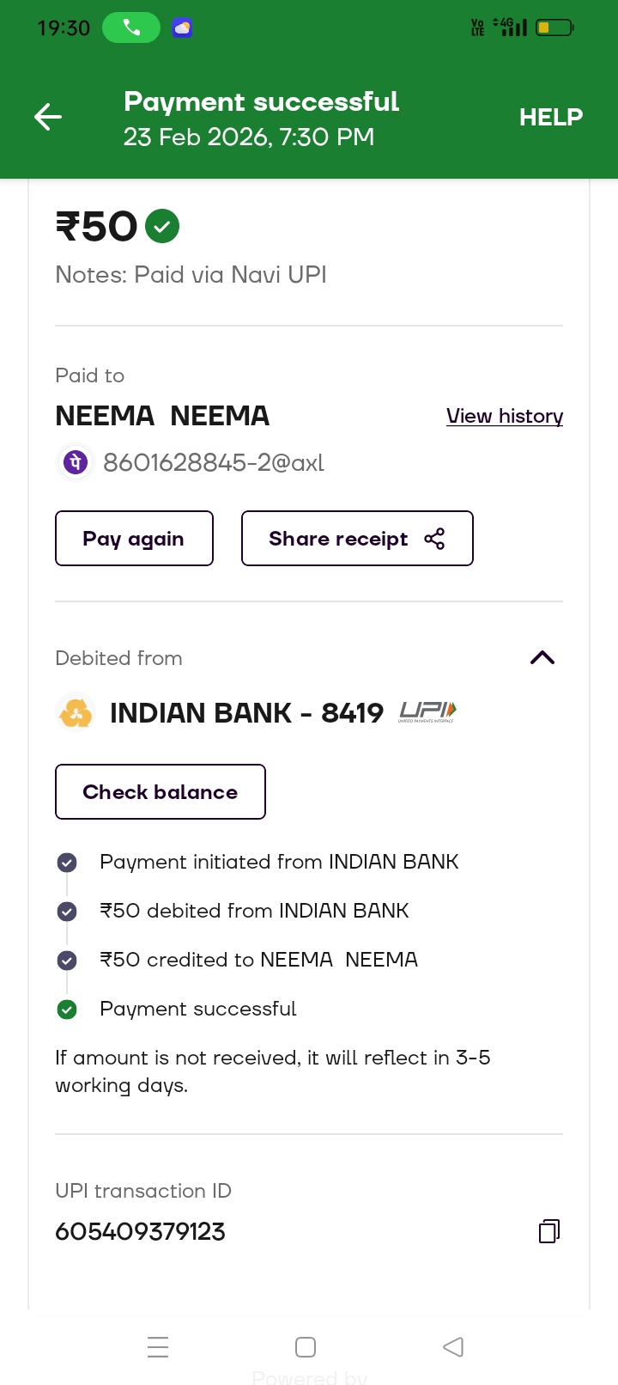Tap the transaction ID number 605409379123
Image resolution: width=618 pixels, height=1385 pixels.
141,1232
